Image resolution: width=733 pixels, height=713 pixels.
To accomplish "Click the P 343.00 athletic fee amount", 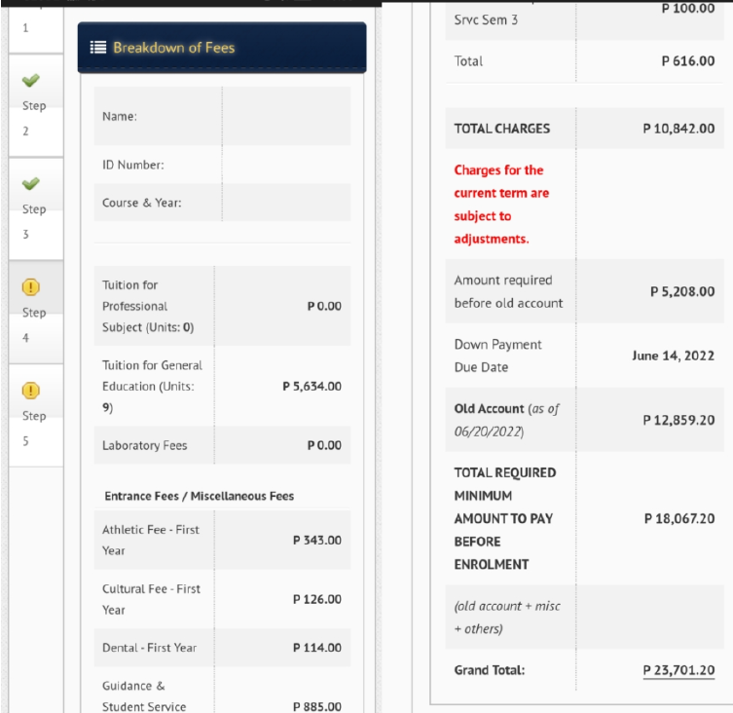I will point(317,541).
